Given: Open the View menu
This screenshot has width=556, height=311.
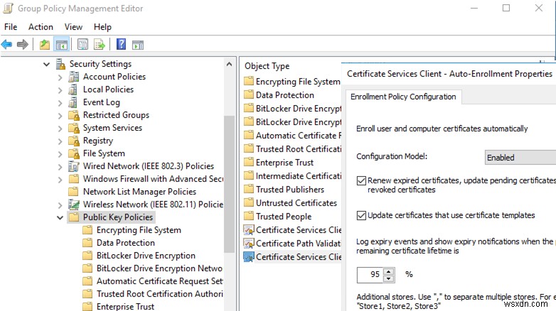Looking at the screenshot, I should coord(73,27).
